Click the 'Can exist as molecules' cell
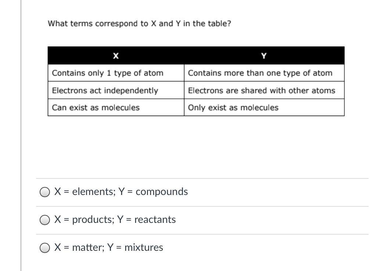This screenshot has width=373, height=271. click(96, 108)
